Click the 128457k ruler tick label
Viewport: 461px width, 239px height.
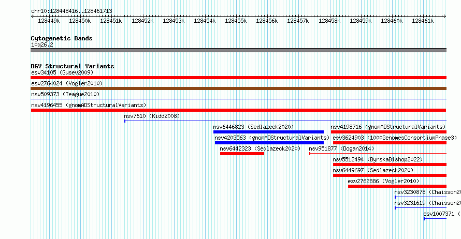(x=298, y=21)
